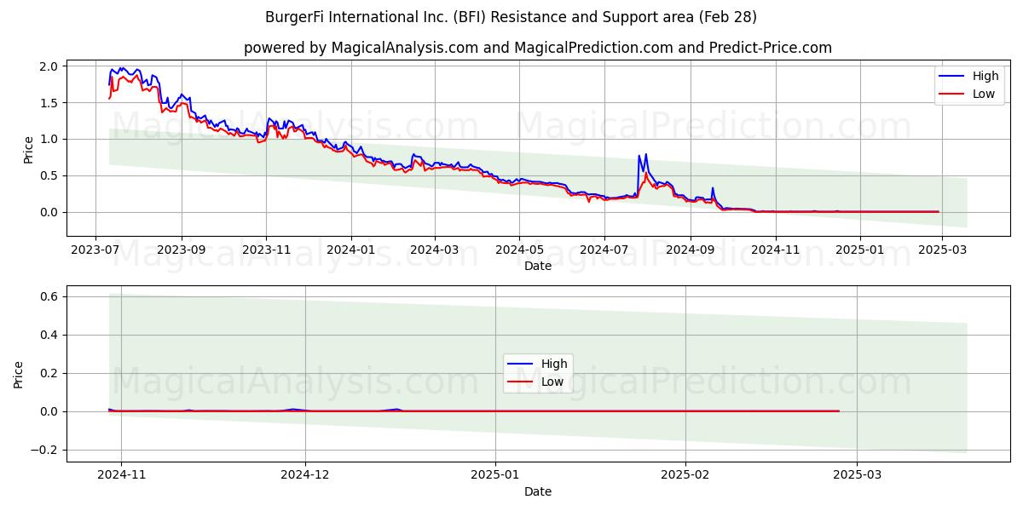The width and height of the screenshot is (1023, 511).
Task: Click the '2024-11' tick label on the lower chart
Action: 121,475
